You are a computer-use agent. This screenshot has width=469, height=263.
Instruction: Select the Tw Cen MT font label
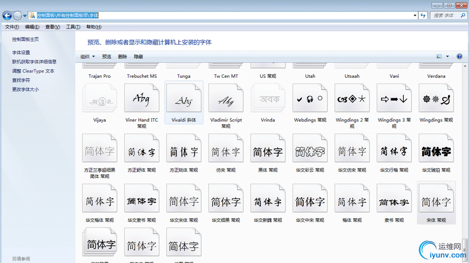click(x=226, y=76)
